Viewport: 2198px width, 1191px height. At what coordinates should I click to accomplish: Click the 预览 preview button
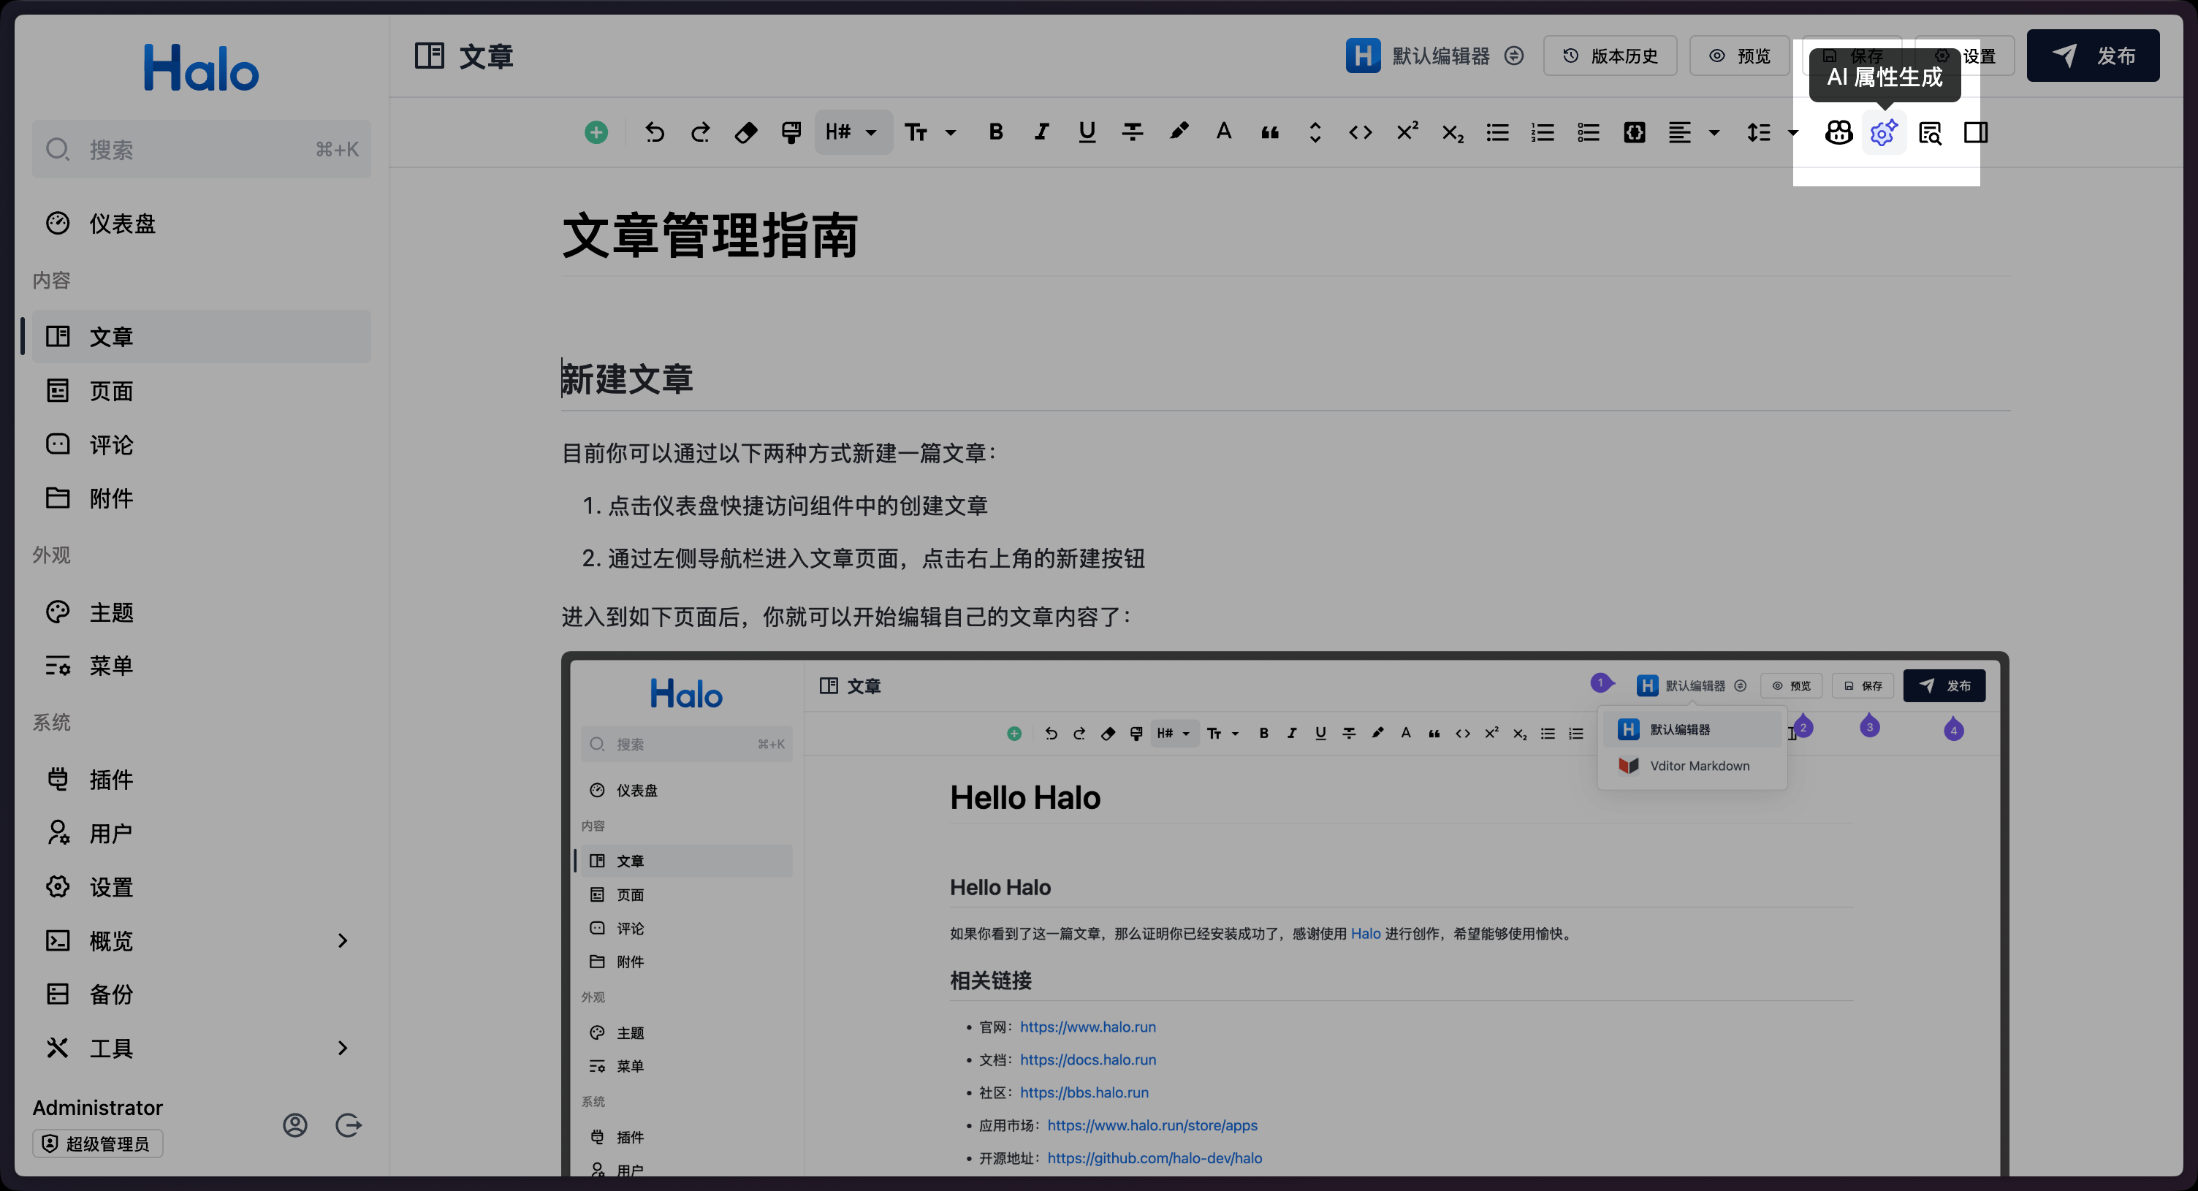pyautogui.click(x=1739, y=56)
